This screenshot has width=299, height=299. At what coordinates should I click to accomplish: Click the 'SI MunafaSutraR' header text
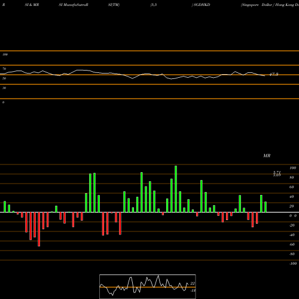[74, 5]
